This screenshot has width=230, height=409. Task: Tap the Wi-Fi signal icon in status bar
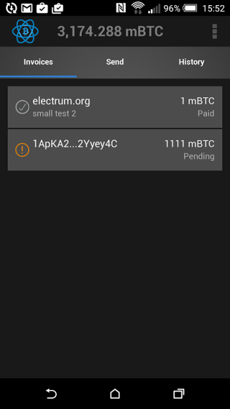(138, 8)
